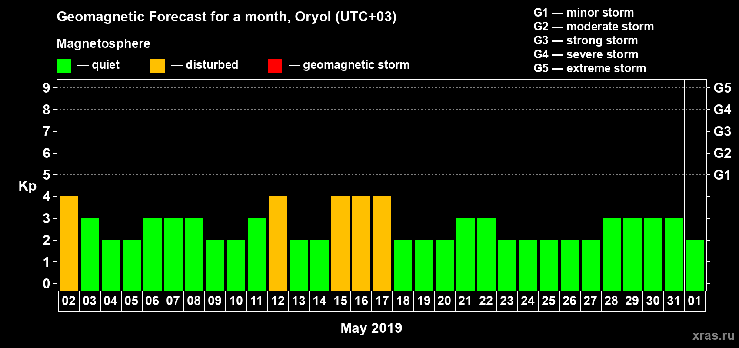Click the date label 08

point(194,301)
